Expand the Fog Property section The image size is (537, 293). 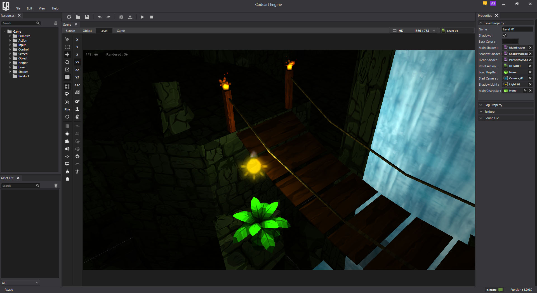click(x=493, y=105)
